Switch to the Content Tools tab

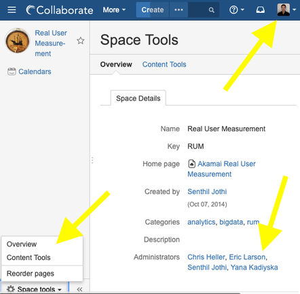coord(164,65)
